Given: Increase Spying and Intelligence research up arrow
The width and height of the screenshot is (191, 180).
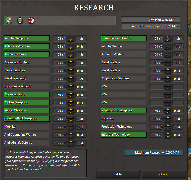Looking at the screenshot, I should pos(168,109).
